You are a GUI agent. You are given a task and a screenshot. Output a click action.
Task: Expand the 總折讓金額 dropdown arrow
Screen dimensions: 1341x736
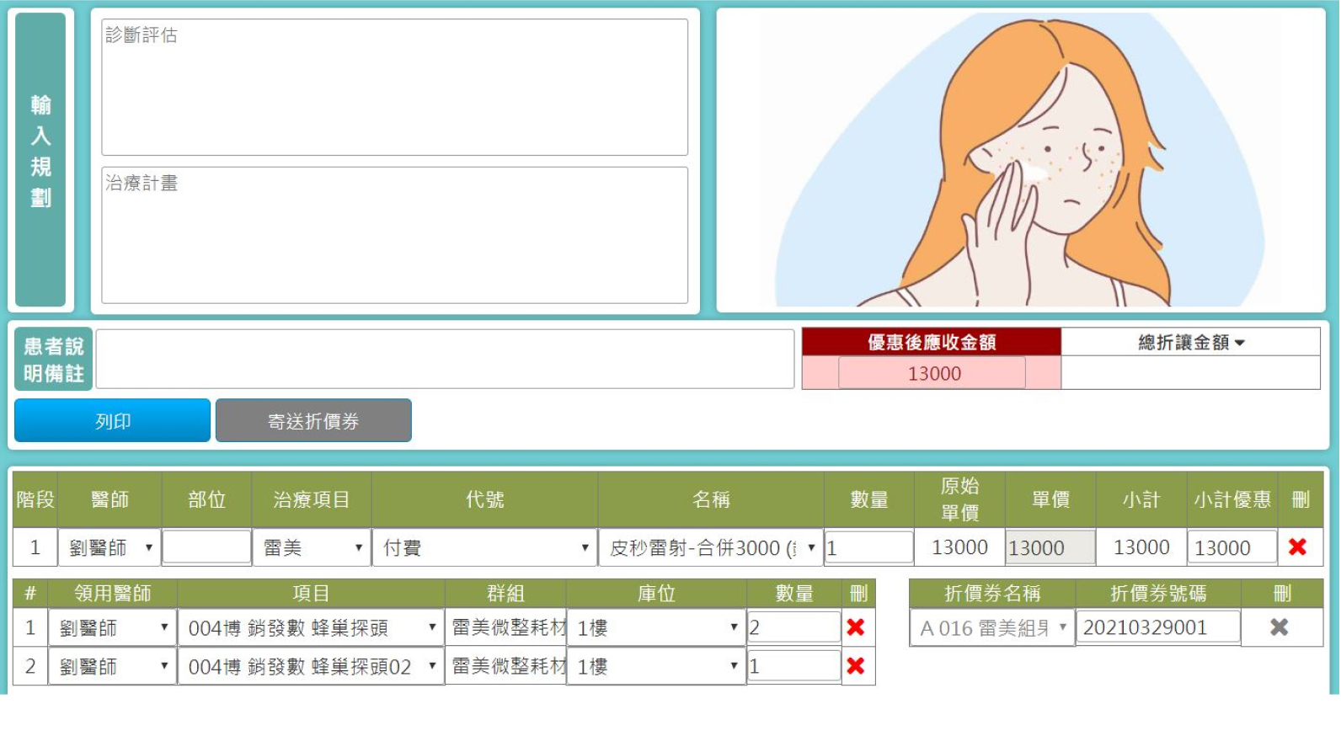(1240, 343)
